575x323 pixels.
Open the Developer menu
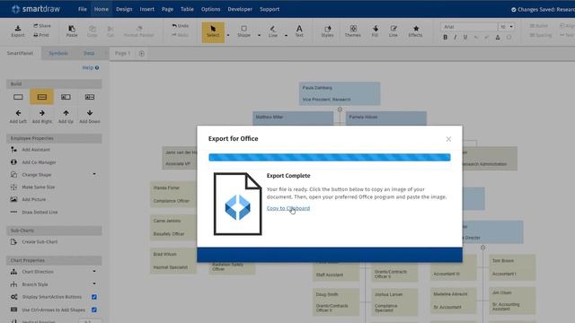[240, 9]
